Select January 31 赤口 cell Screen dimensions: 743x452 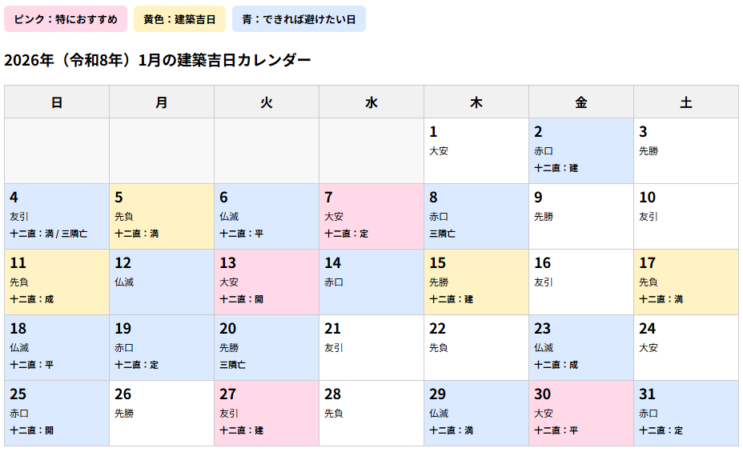click(x=686, y=413)
